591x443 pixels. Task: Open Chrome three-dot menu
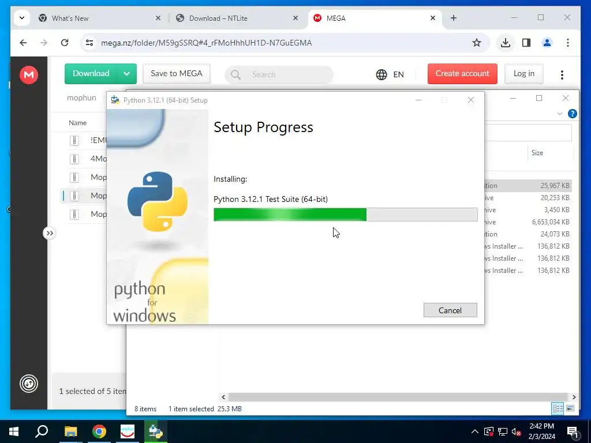[568, 43]
